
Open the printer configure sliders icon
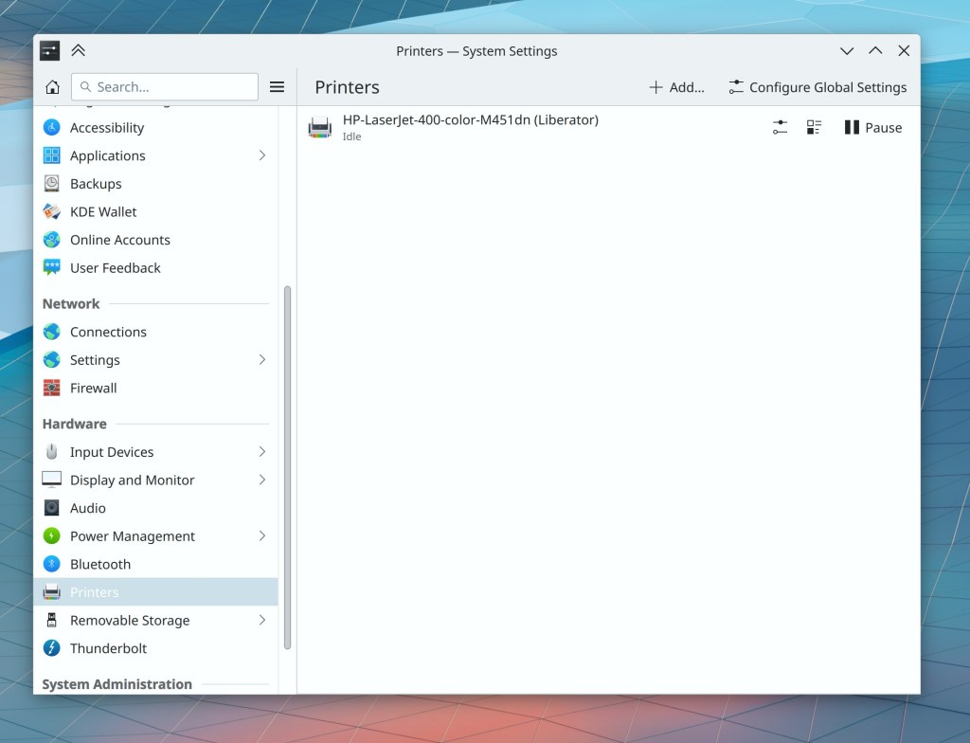click(780, 127)
